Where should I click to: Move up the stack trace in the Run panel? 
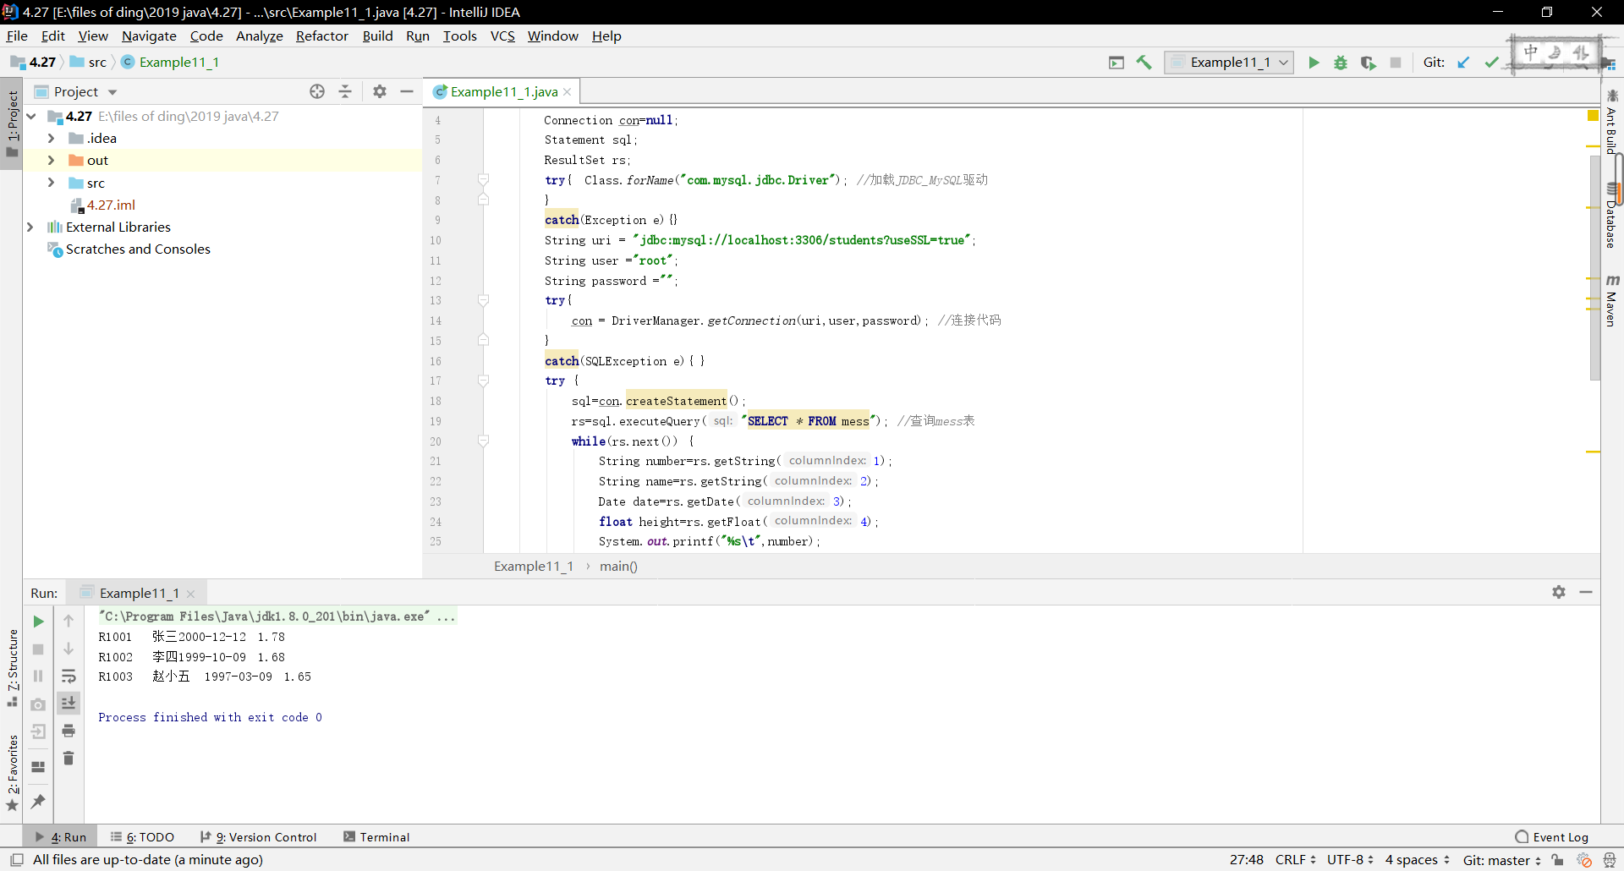click(x=69, y=622)
